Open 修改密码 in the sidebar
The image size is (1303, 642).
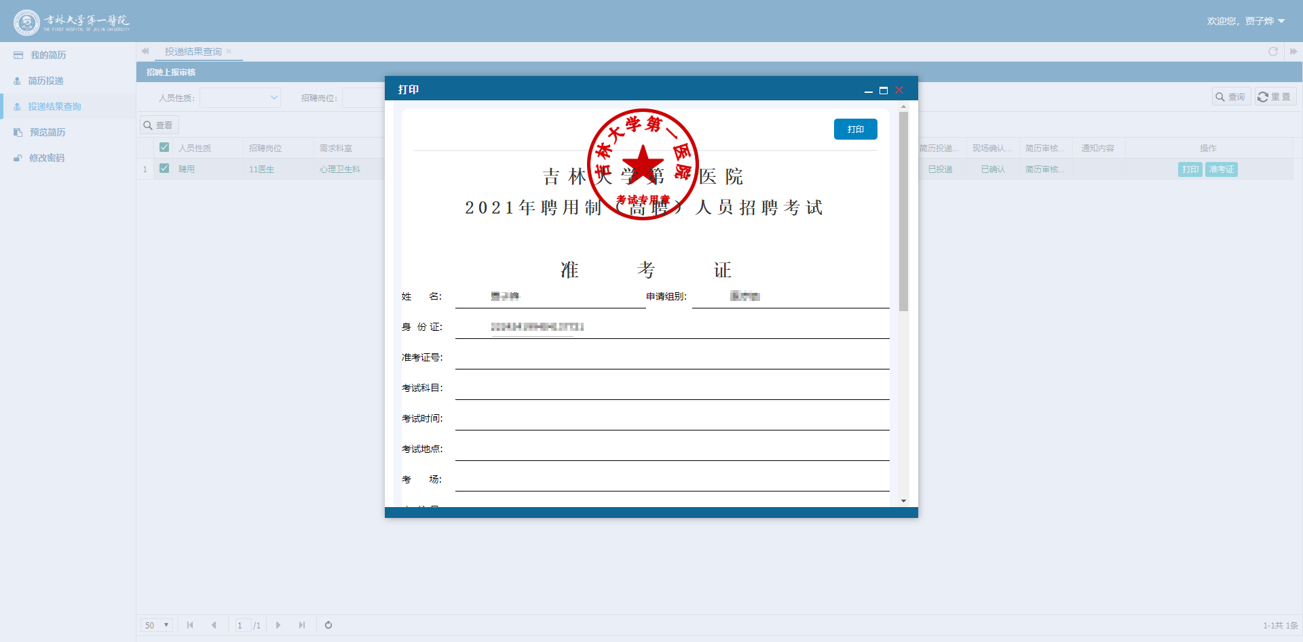pos(46,158)
